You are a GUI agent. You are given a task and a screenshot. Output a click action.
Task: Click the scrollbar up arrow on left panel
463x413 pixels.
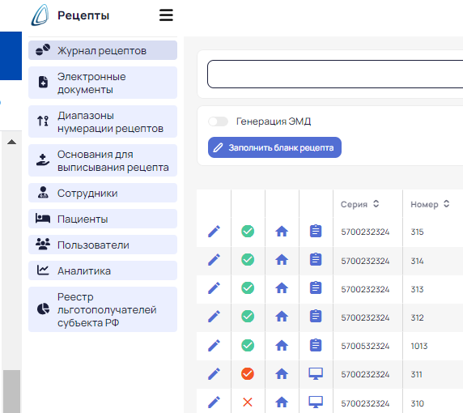click(11, 142)
